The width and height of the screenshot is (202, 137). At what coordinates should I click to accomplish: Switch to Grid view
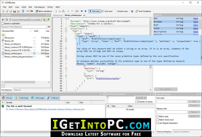[x=107, y=11]
